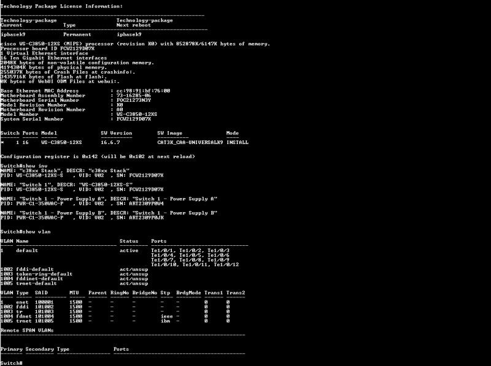The height and width of the screenshot is (366, 491).
Task: Click the 'INSTALL' mode value
Action: (x=238, y=142)
